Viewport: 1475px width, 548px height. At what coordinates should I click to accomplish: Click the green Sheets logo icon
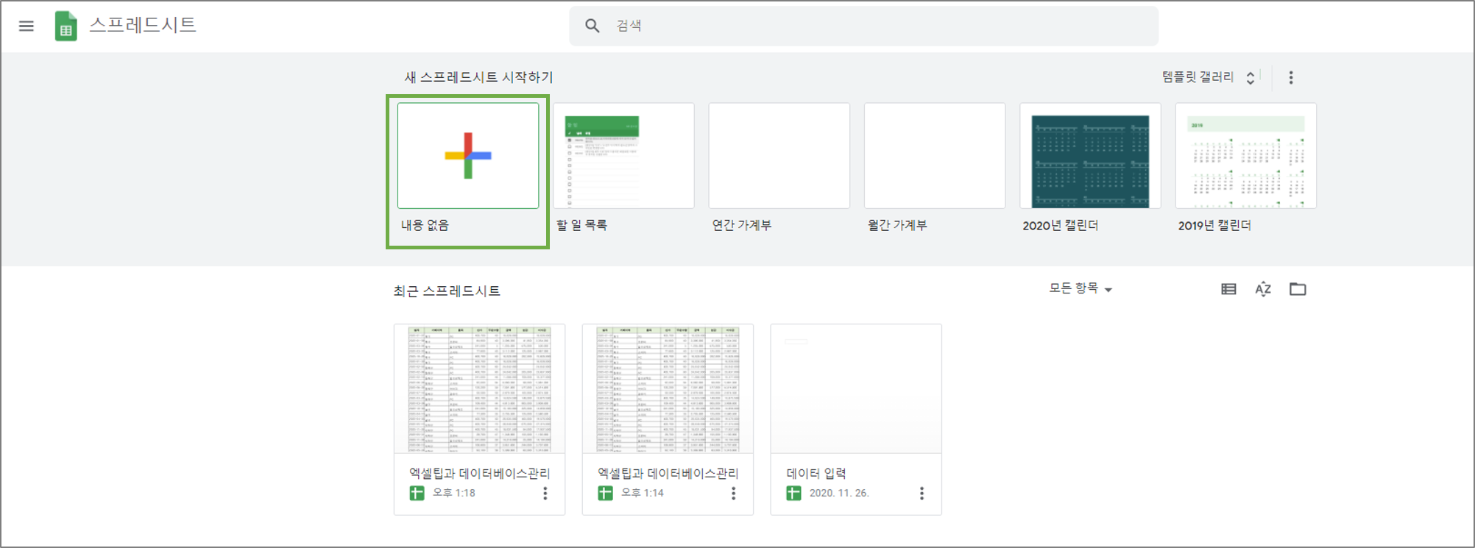(66, 26)
